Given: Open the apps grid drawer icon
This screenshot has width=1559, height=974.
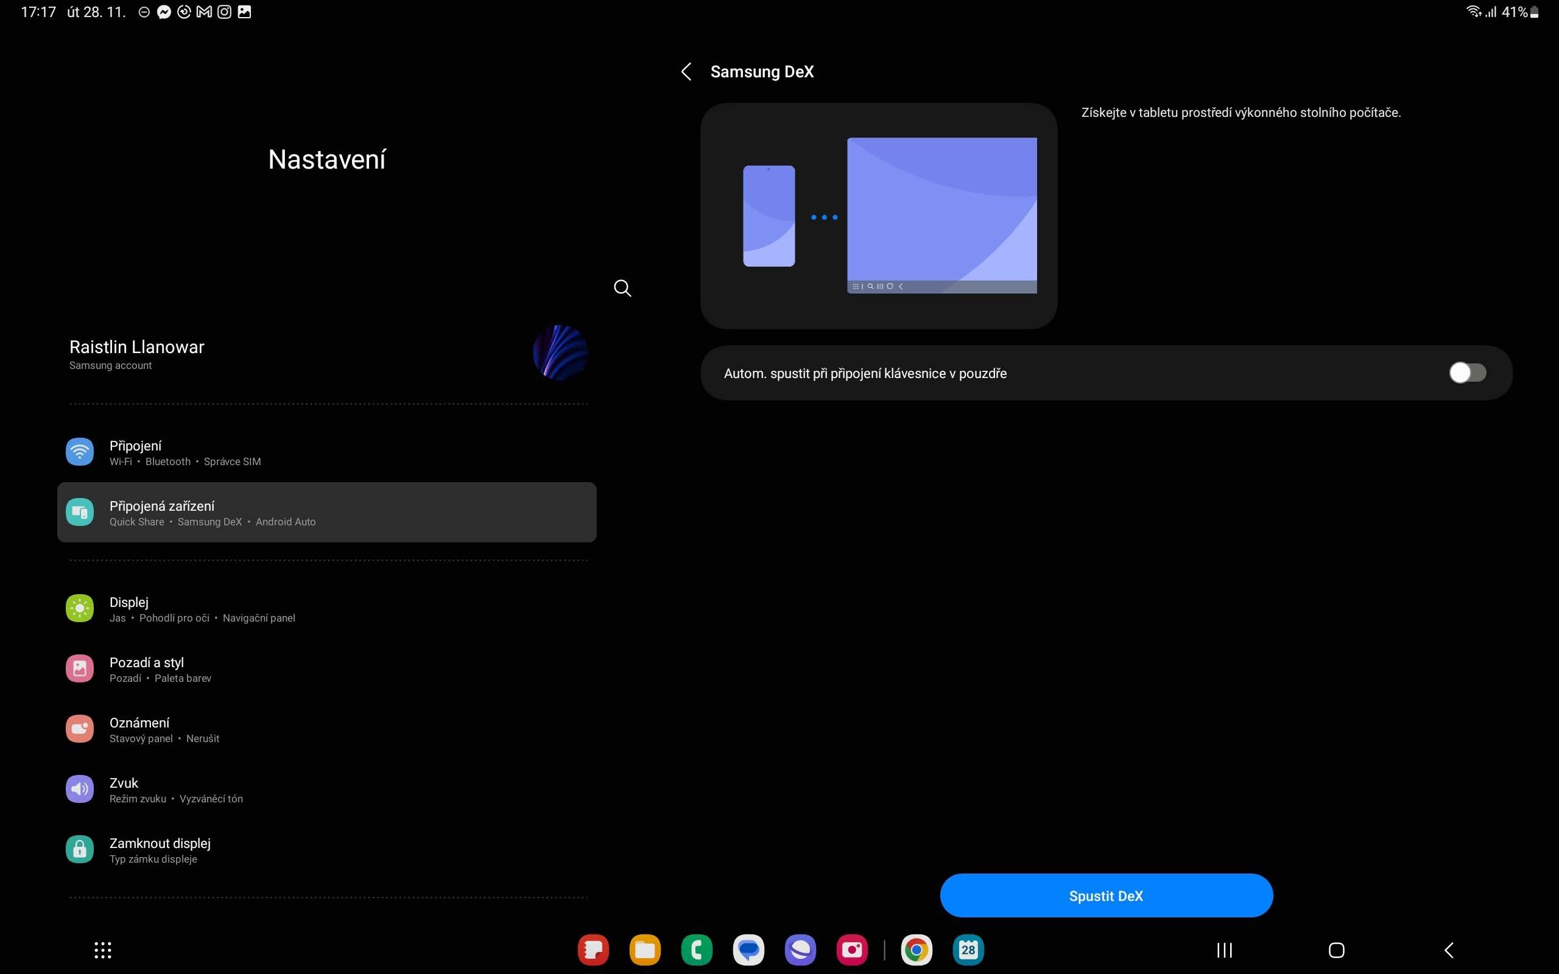Looking at the screenshot, I should click(x=103, y=950).
